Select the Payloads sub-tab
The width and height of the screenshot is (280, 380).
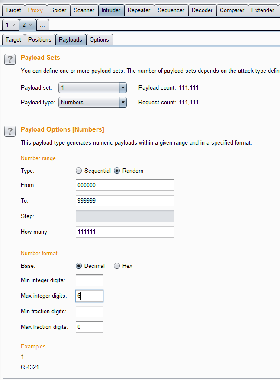(71, 39)
